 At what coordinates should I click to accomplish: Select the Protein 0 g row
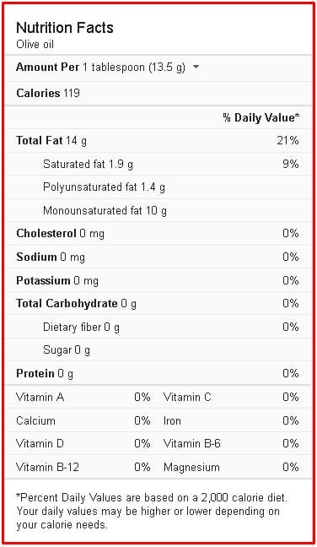[x=158, y=374]
